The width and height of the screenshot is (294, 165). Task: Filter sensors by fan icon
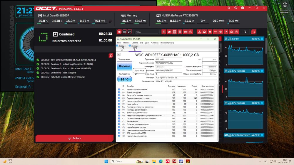pyautogui.click(x=221, y=32)
